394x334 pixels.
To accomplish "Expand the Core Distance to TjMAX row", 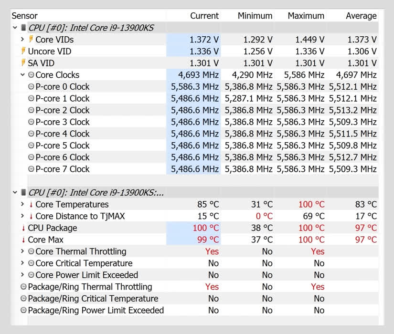I will pos(22,216).
